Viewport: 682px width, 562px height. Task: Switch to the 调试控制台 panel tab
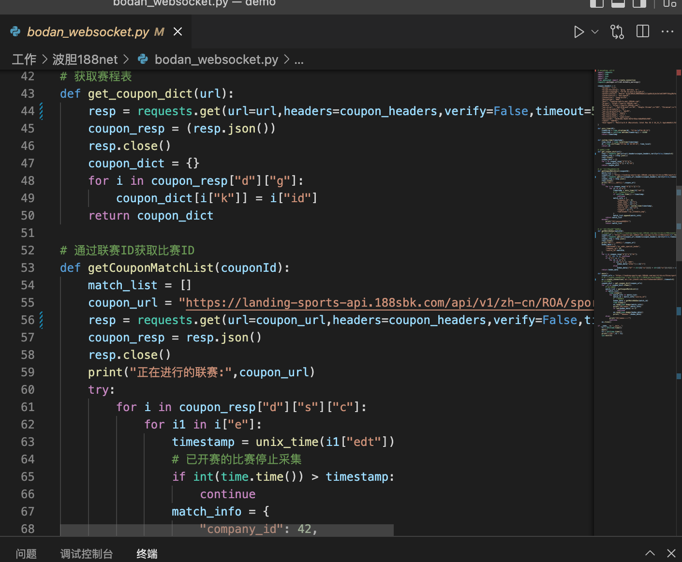87,554
